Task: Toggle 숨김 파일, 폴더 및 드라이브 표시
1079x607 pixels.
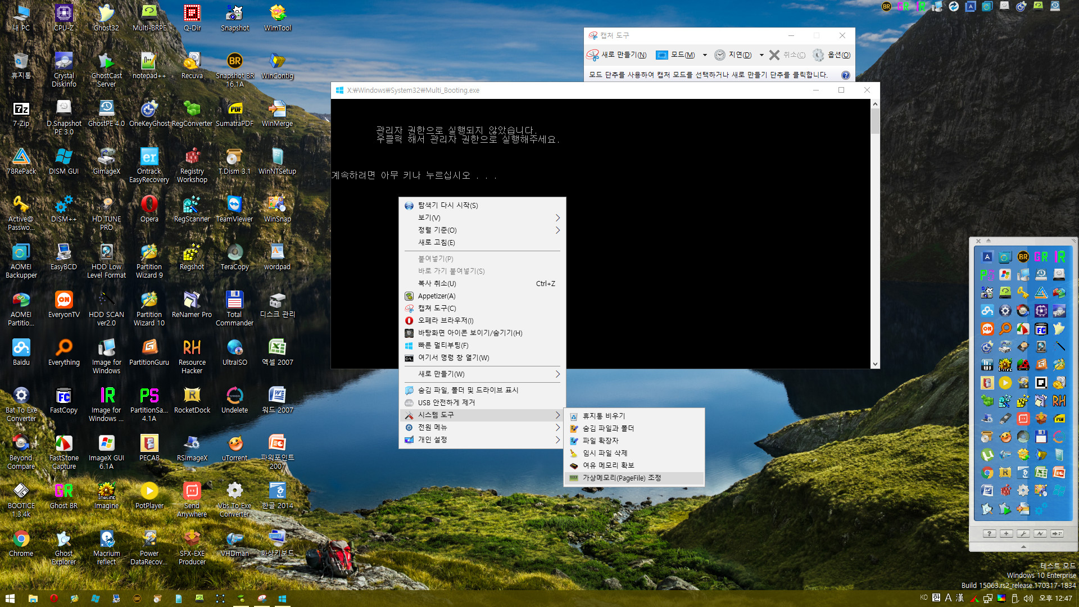Action: 482,390
